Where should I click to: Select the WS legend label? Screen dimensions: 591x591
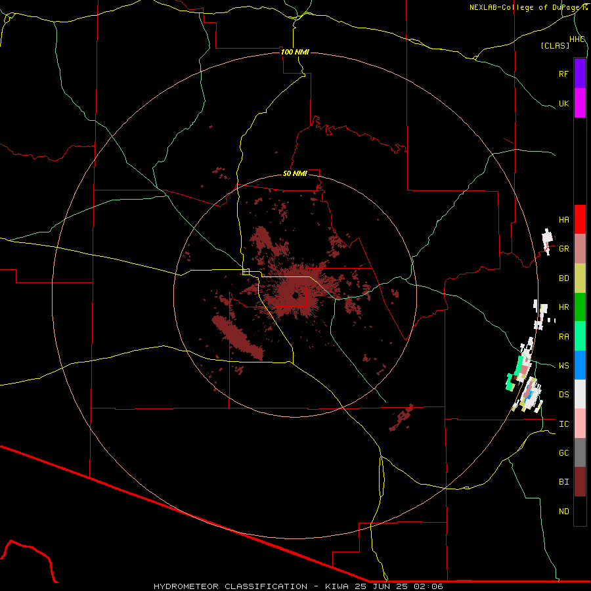tap(563, 366)
